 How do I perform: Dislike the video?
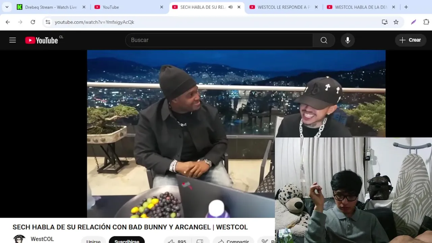[200, 241]
